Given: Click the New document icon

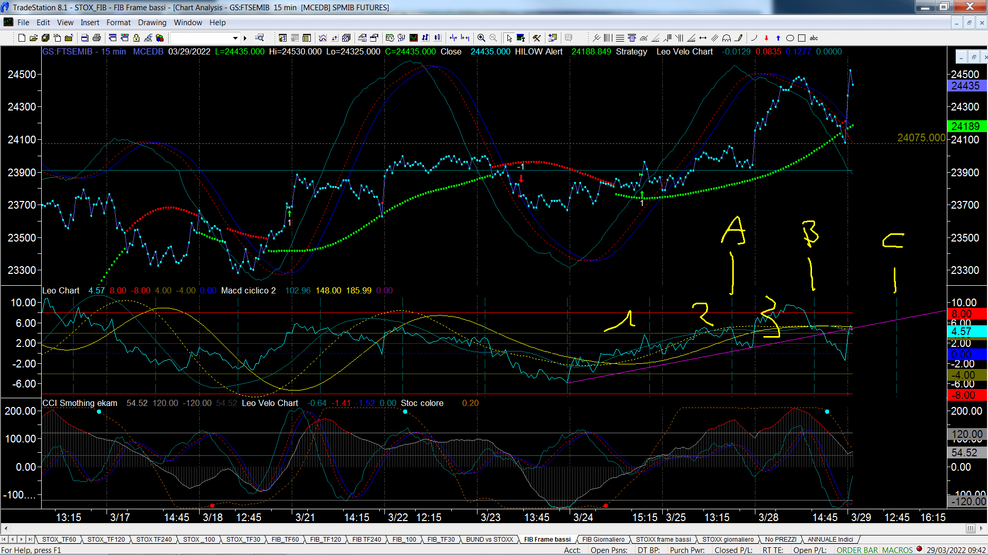Looking at the screenshot, I should click(22, 38).
